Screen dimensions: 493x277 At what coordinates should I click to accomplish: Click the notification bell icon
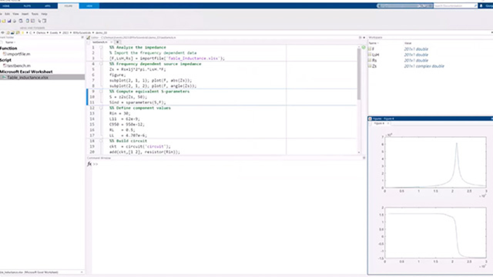click(481, 6)
